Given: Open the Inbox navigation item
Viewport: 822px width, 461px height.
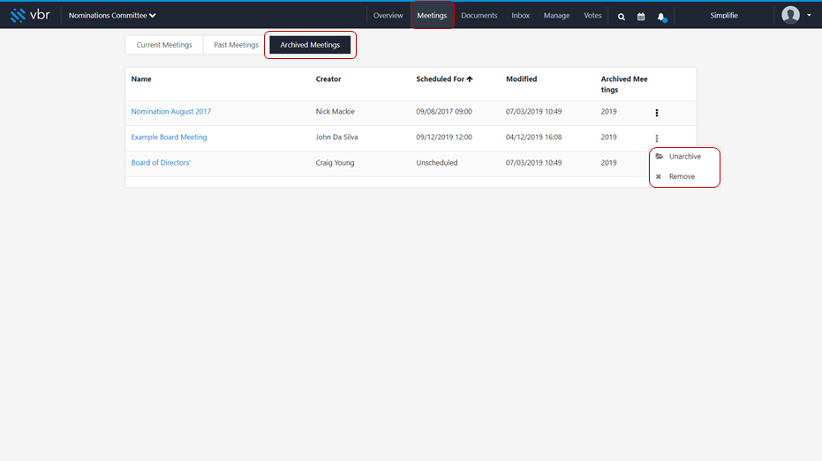Looking at the screenshot, I should (x=521, y=15).
